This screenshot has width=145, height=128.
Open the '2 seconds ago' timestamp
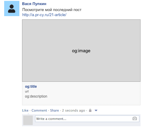click(74, 110)
